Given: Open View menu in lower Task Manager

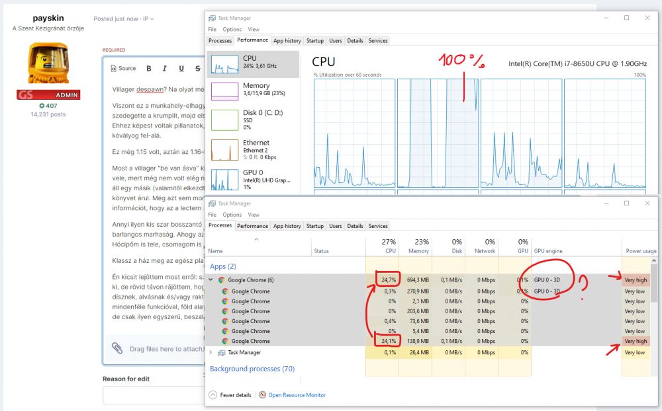Looking at the screenshot, I should (254, 215).
